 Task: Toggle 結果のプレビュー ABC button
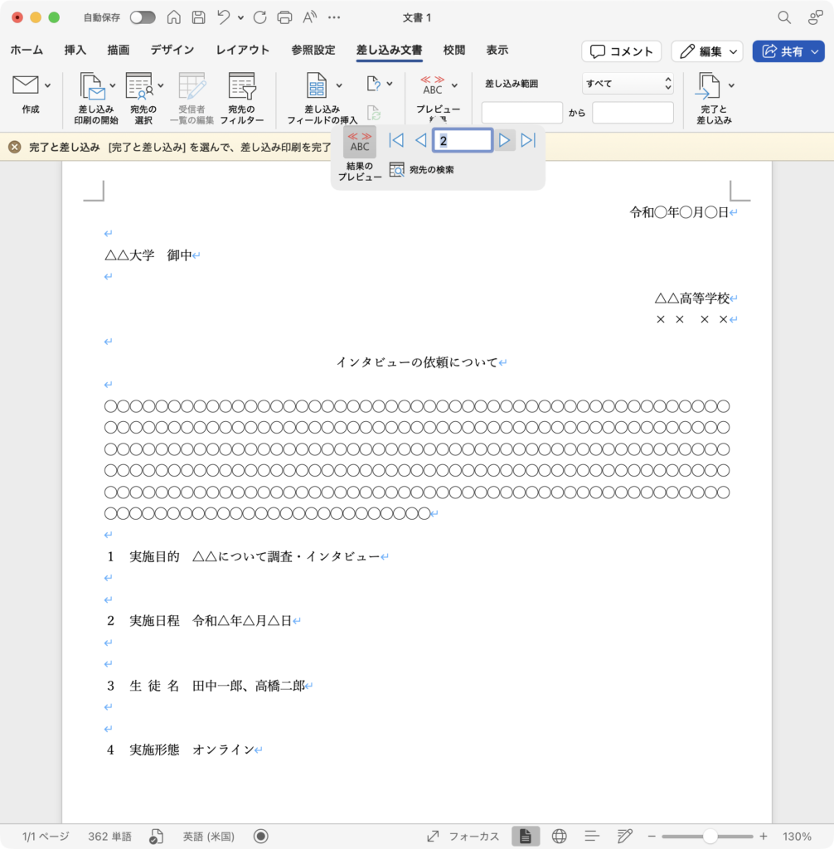pyautogui.click(x=360, y=142)
